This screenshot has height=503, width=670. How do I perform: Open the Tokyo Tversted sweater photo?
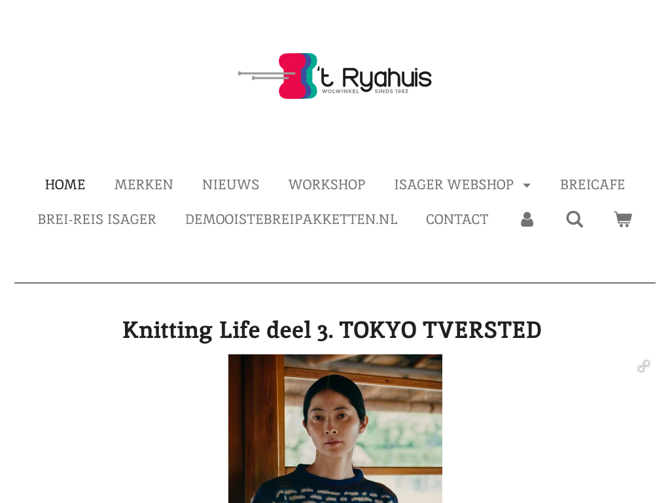tap(335, 428)
